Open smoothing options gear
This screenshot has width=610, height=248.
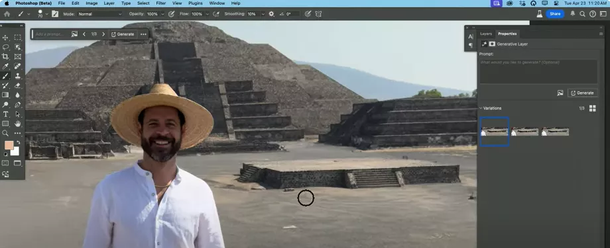click(x=272, y=14)
